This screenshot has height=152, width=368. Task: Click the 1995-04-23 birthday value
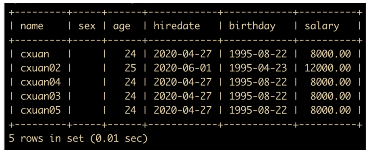coord(258,68)
